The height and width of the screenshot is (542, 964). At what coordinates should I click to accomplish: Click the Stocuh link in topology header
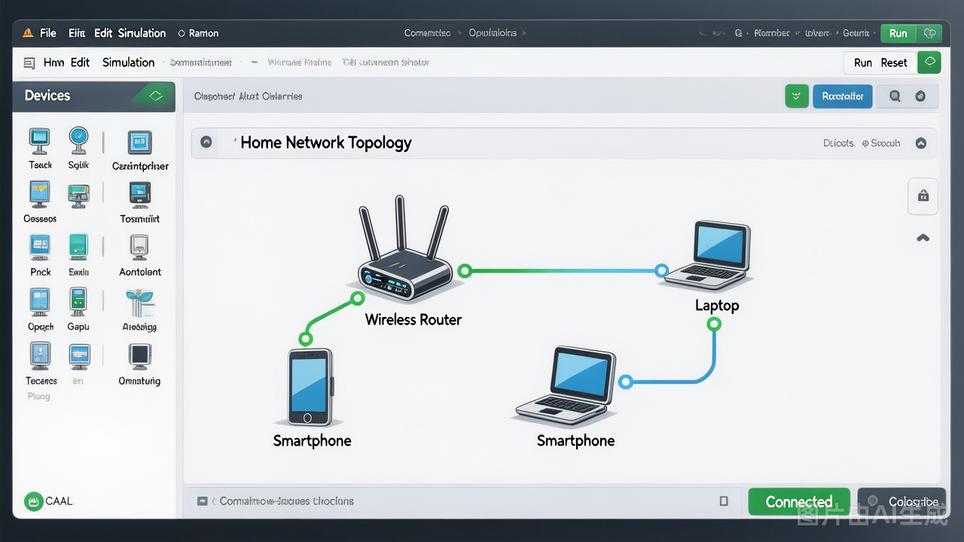(881, 143)
